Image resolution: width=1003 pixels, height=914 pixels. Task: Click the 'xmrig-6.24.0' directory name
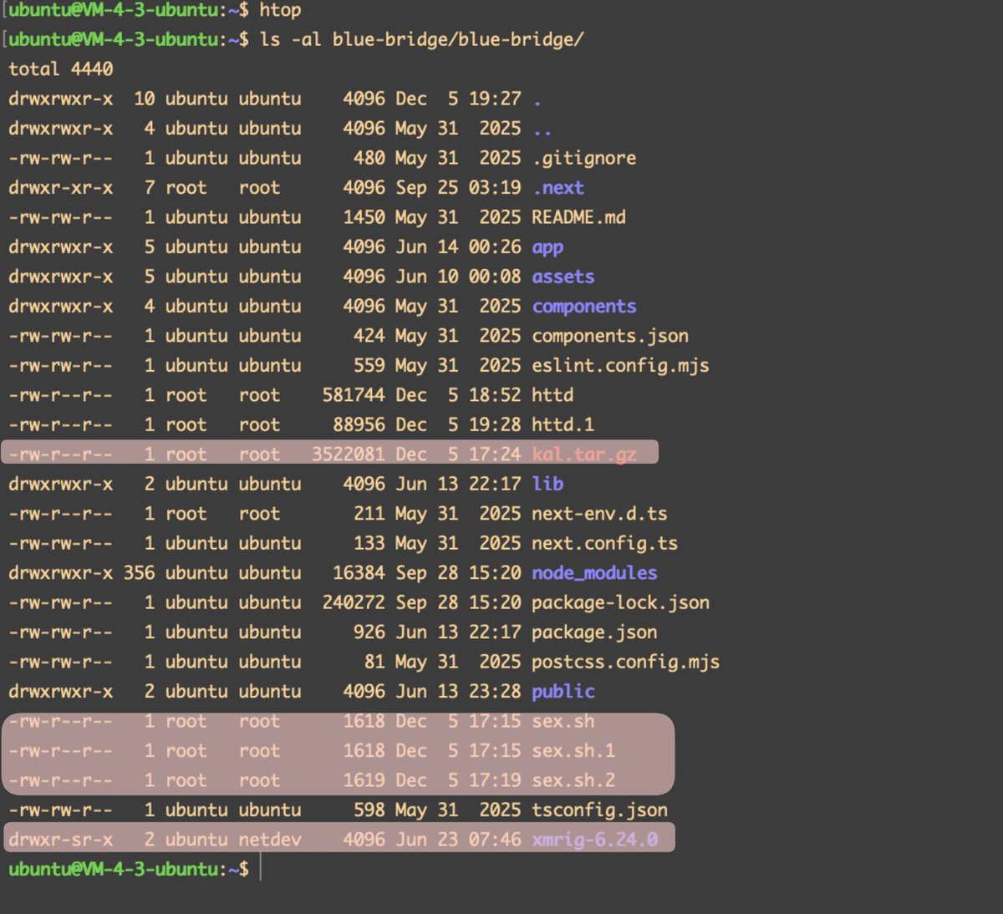(x=595, y=840)
